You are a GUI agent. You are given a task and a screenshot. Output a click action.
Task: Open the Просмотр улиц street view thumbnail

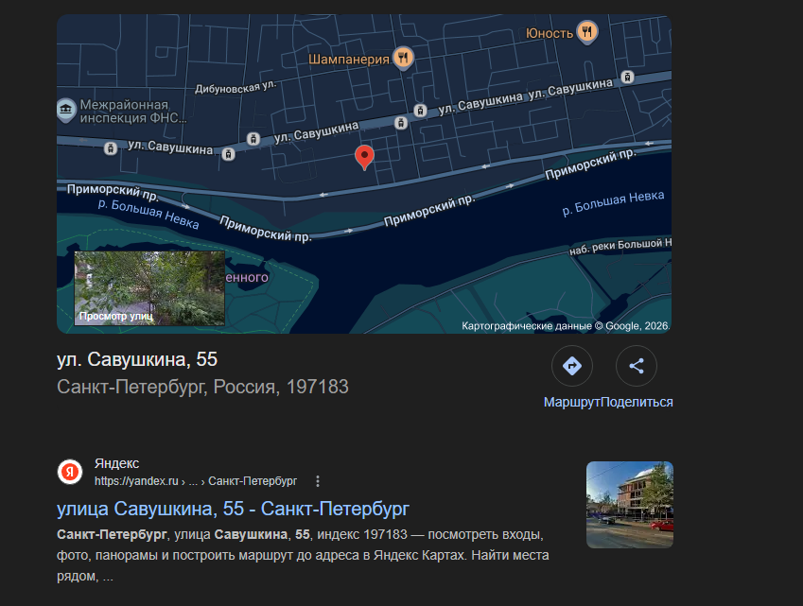click(149, 288)
